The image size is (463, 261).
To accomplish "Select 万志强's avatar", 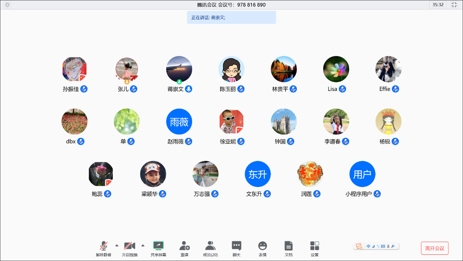I will point(206,174).
